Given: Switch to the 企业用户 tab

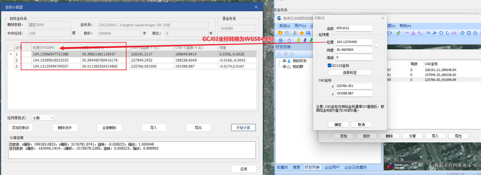Looking at the screenshot, I should point(332,167).
